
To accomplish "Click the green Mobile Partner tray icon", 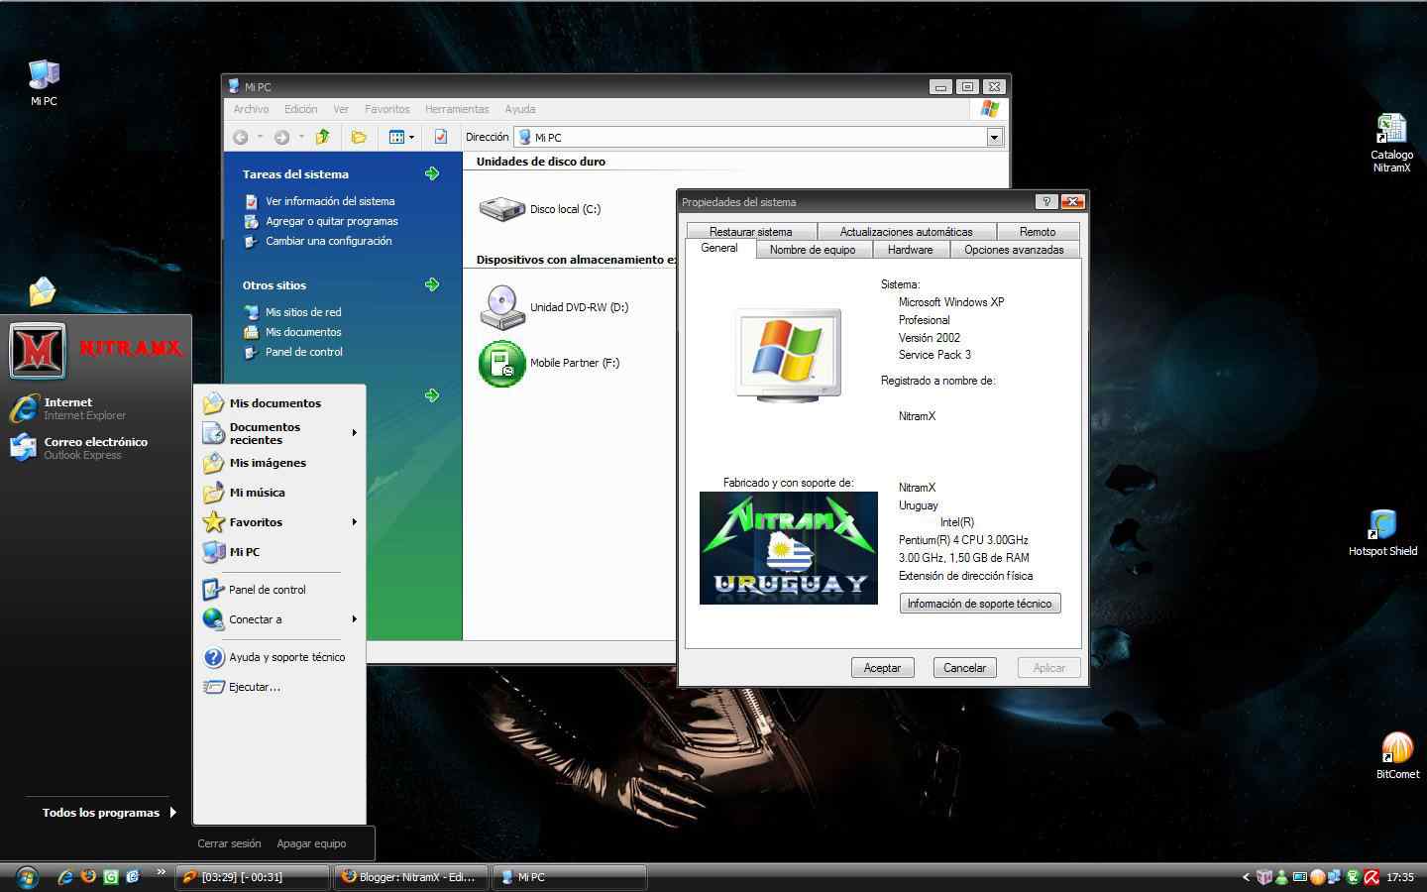I will [1353, 877].
